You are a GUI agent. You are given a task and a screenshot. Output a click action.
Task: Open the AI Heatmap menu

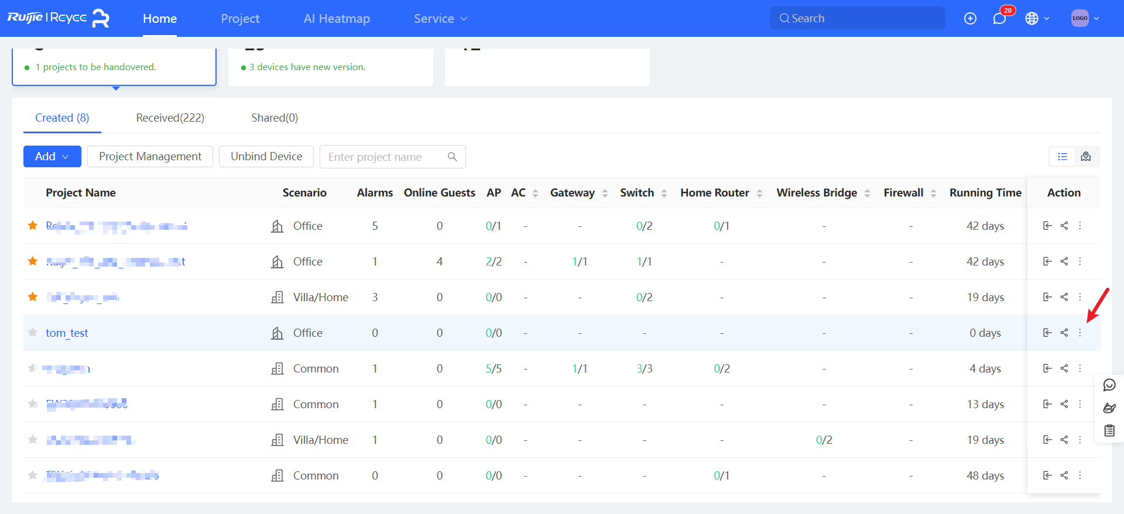pyautogui.click(x=337, y=19)
